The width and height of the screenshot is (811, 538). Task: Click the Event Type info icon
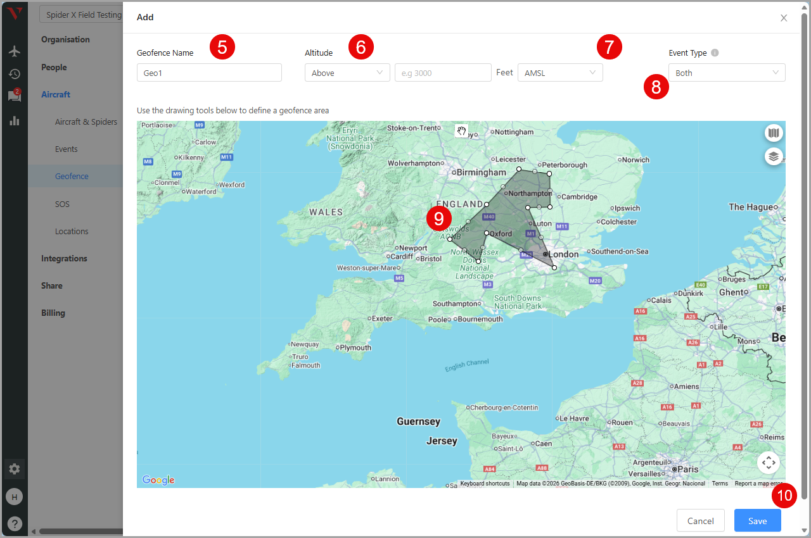click(715, 53)
